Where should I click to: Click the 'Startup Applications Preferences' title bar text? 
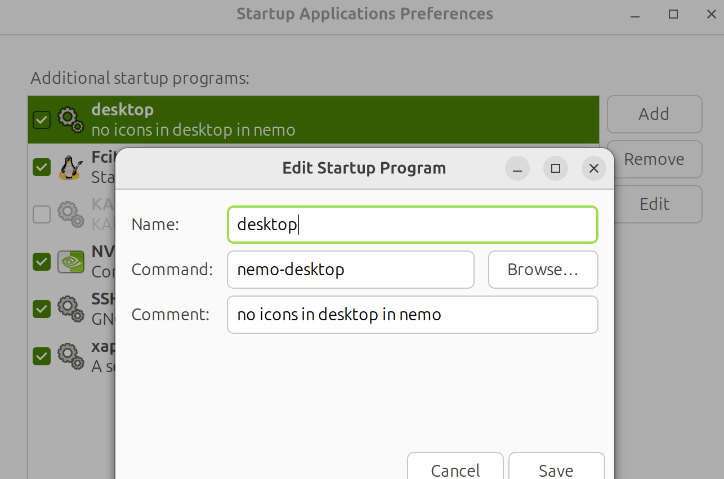click(365, 14)
